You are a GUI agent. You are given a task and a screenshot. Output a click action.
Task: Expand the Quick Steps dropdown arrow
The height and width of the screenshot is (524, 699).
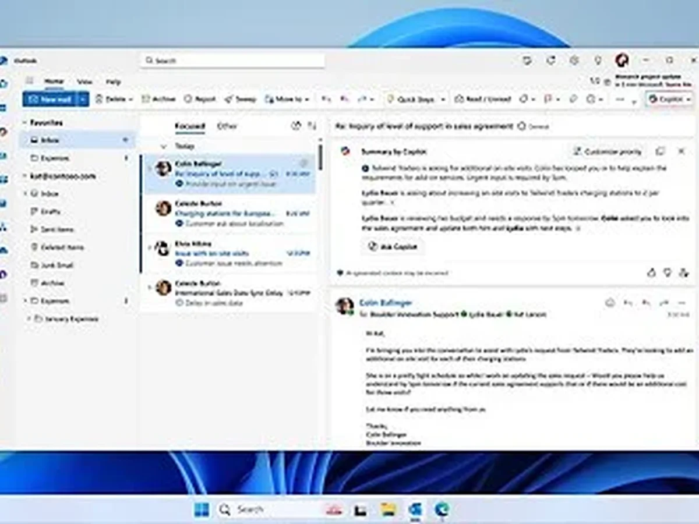click(443, 100)
